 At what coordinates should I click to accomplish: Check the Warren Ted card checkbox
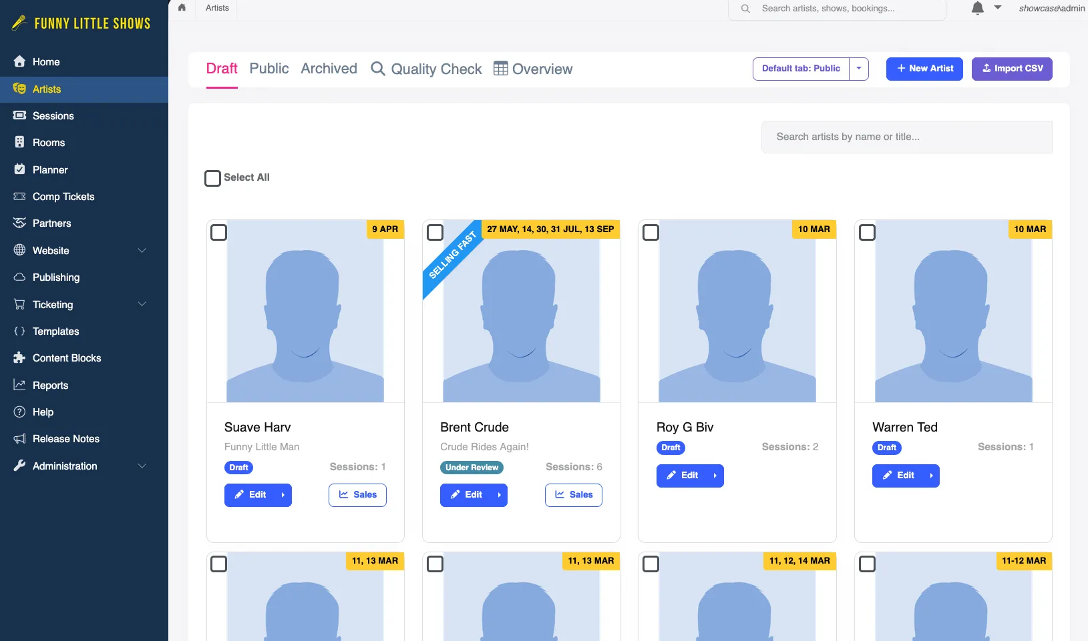point(867,232)
